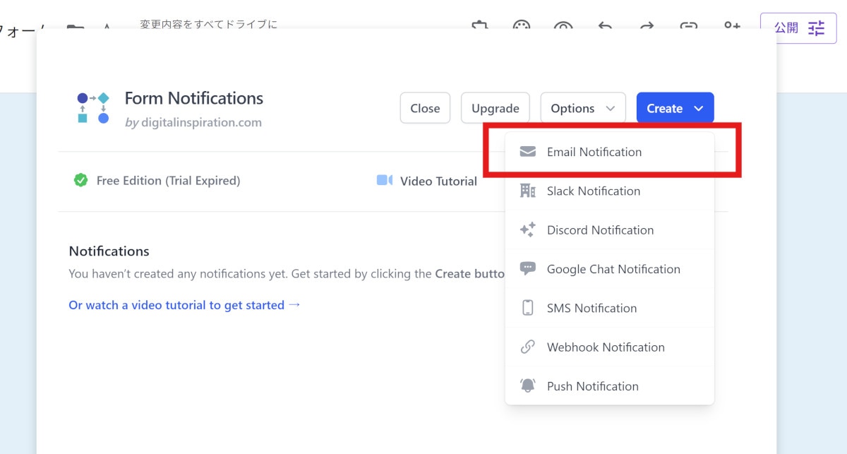This screenshot has height=454, width=847.
Task: Open the video tutorial link to get started
Action: (x=185, y=305)
